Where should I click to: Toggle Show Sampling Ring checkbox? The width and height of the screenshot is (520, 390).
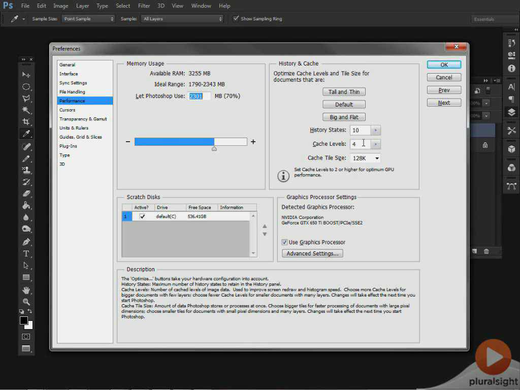[x=236, y=19]
